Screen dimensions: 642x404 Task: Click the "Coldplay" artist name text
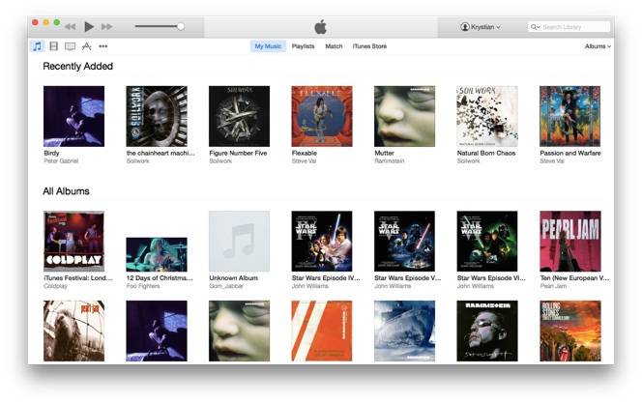[x=56, y=286]
